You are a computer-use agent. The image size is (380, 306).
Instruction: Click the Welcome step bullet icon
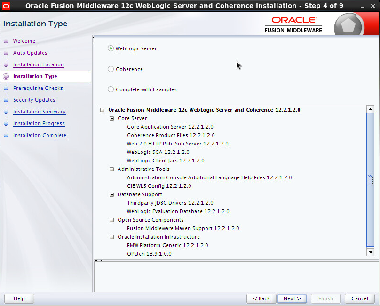coord(6,41)
